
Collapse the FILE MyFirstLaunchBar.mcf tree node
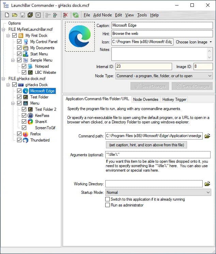3,29
